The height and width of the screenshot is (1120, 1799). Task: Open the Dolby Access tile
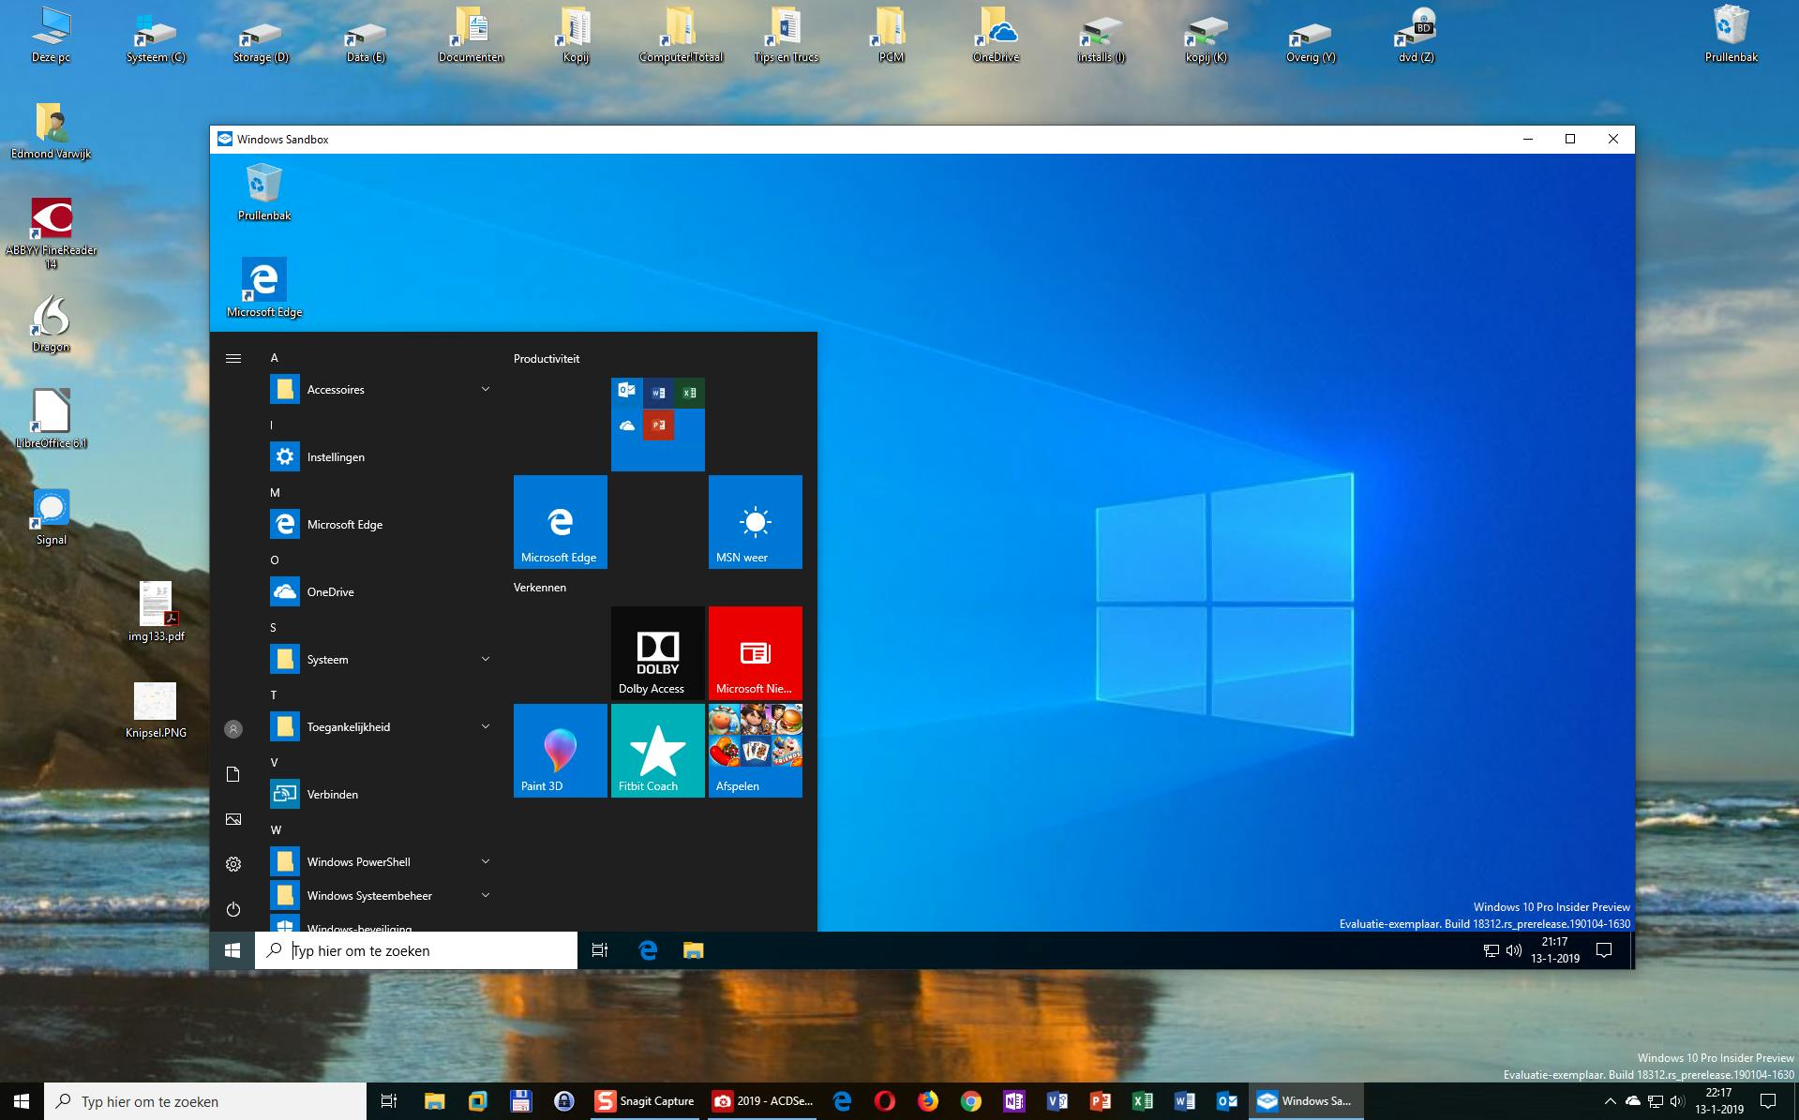pyautogui.click(x=657, y=652)
